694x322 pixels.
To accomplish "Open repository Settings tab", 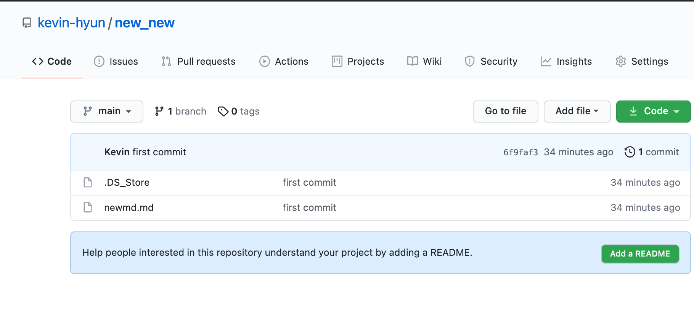I will [642, 61].
